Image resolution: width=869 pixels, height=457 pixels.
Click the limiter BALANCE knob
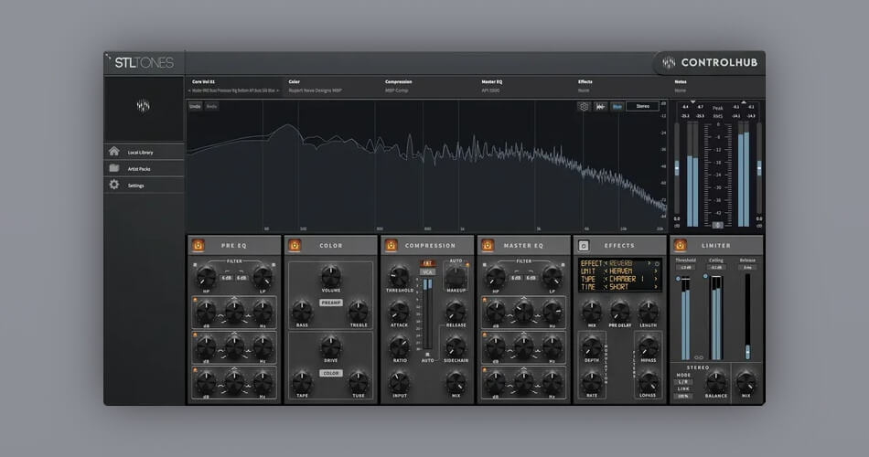[x=716, y=382]
